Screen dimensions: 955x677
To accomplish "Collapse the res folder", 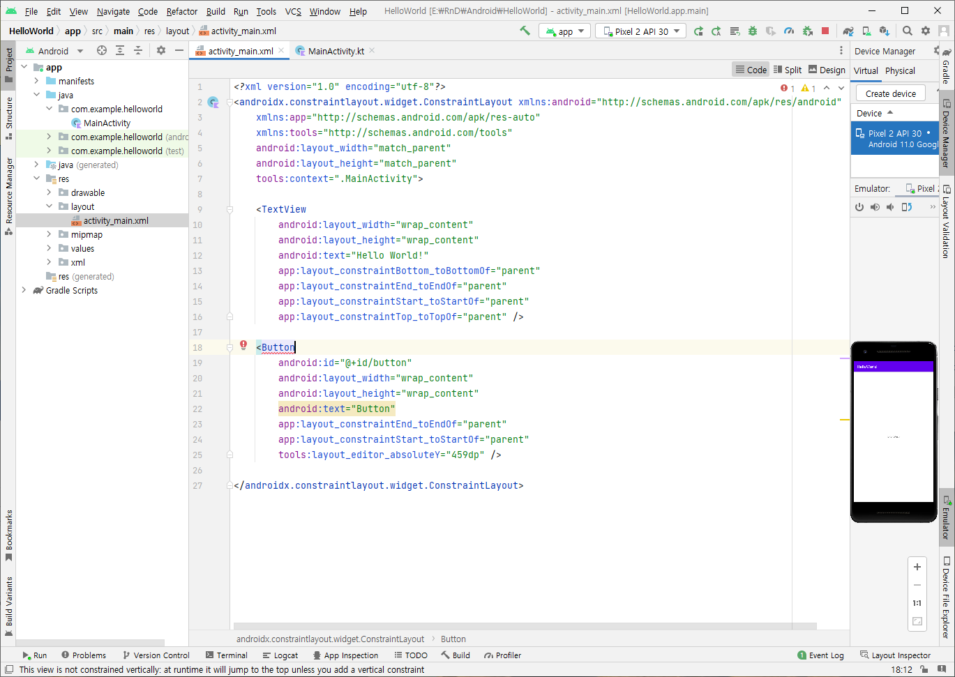I will pyautogui.click(x=36, y=178).
